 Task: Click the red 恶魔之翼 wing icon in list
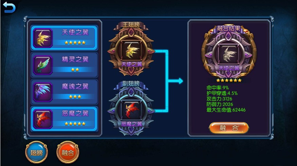[43, 119]
